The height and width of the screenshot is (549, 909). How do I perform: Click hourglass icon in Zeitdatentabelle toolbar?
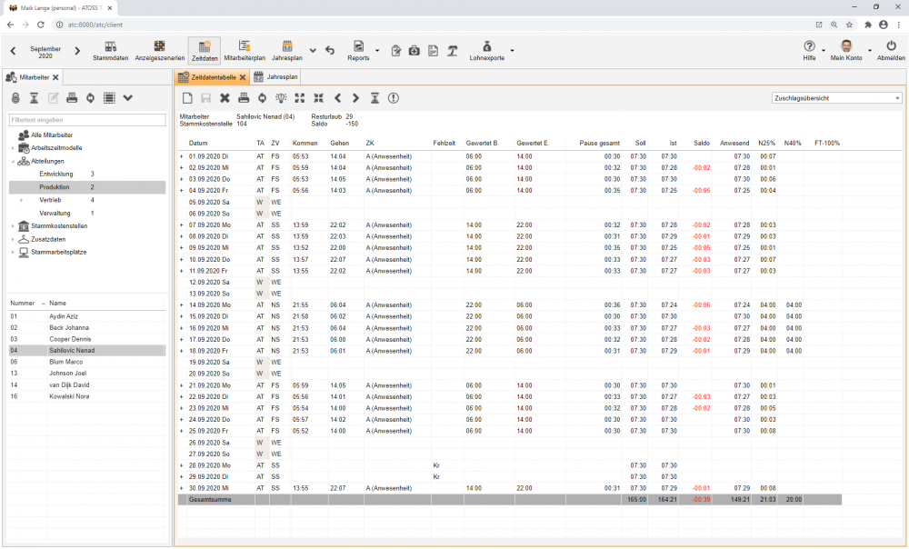tap(375, 98)
